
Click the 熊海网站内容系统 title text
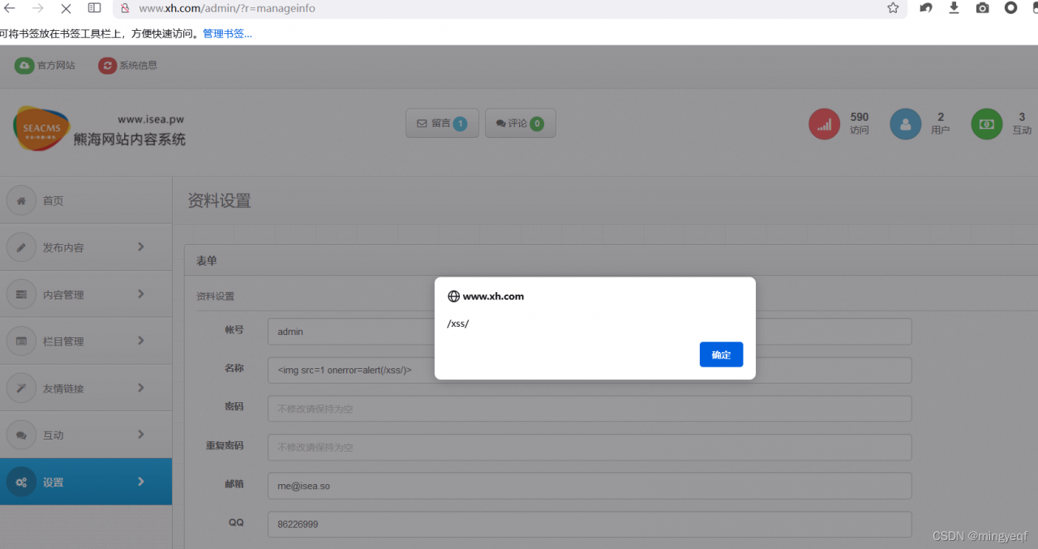[x=130, y=139]
